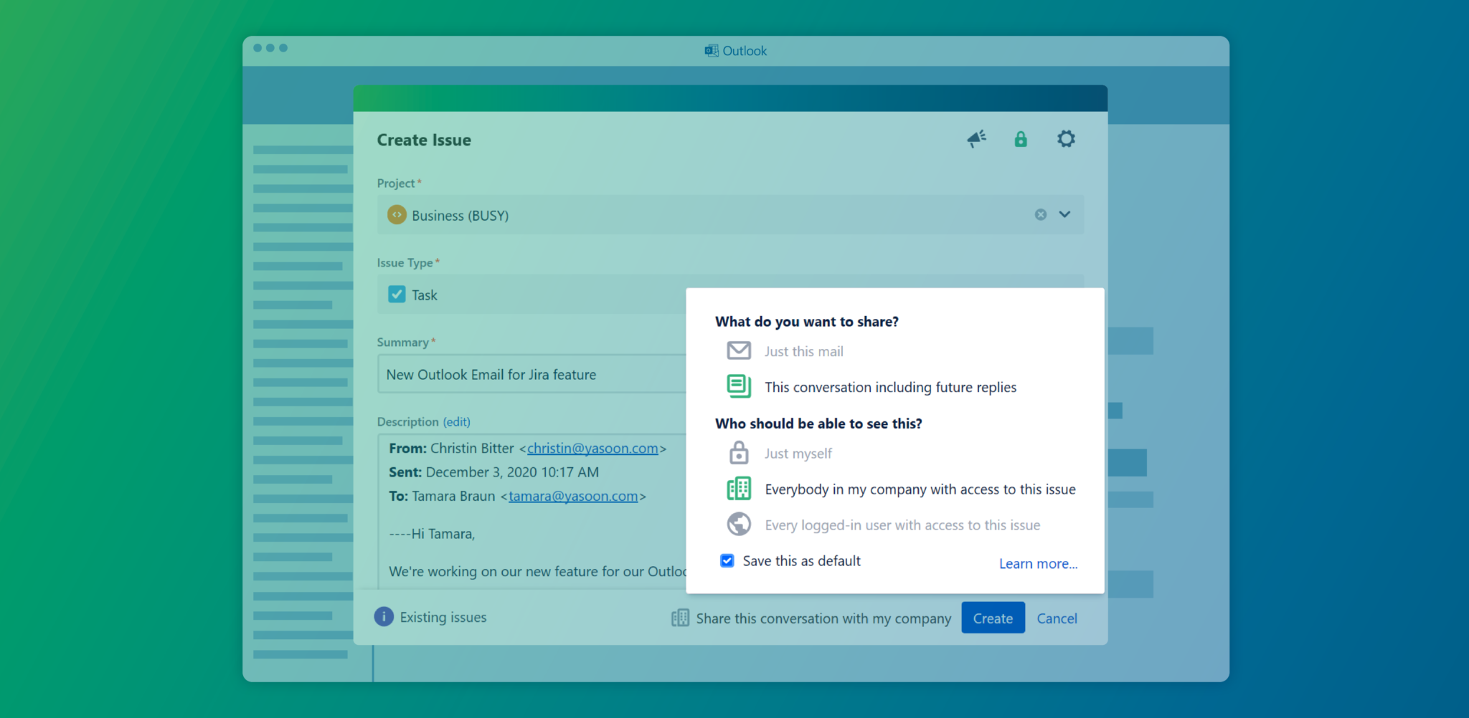This screenshot has width=1469, height=718.
Task: Click the green lock icon in the header
Action: click(x=1020, y=138)
